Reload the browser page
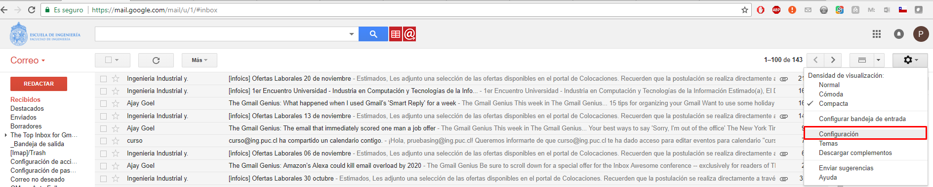 [x=32, y=10]
